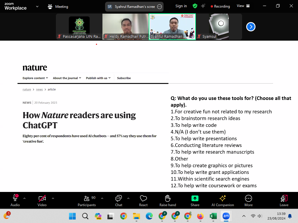298x223 pixels.
Task: Select Syamsul's participant thumbnail
Action: tap(219, 26)
